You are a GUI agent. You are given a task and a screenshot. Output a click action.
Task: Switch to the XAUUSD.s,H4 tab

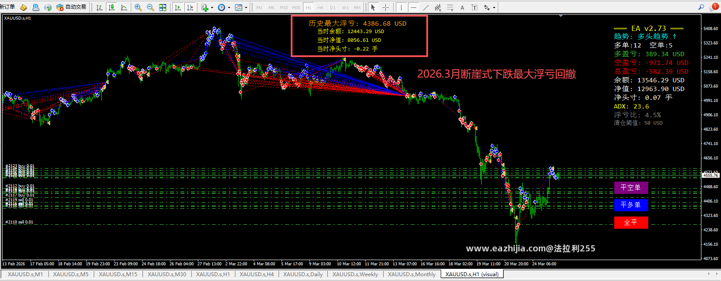coord(257,274)
